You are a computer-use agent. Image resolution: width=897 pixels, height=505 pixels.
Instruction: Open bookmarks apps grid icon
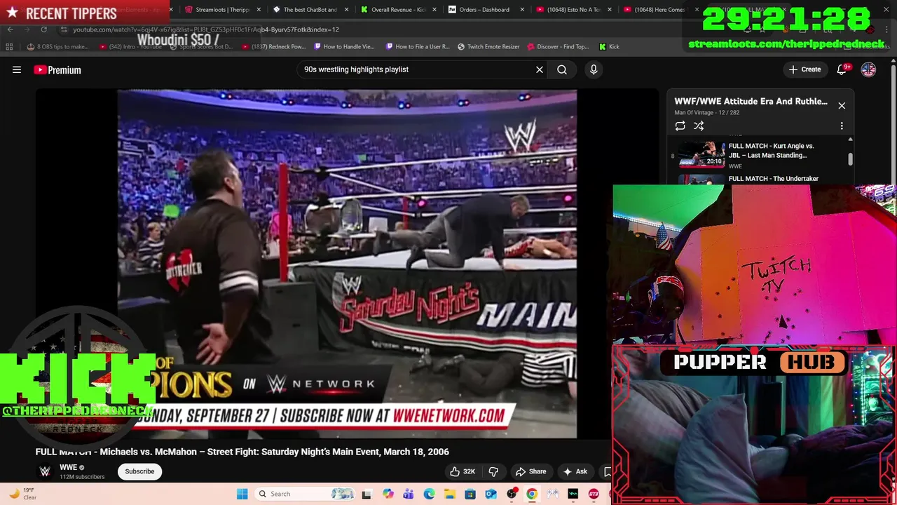(9, 47)
